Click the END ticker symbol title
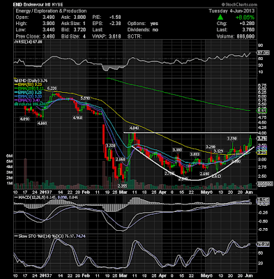The height and width of the screenshot is (279, 274). [x=17, y=5]
